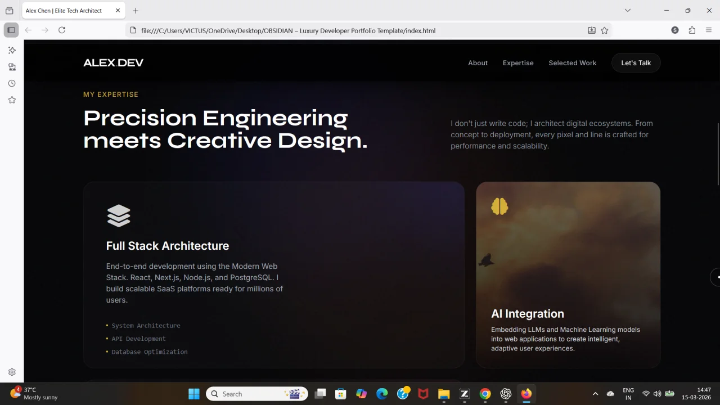Open a new tab with plus button
Viewport: 720px width, 405px height.
[x=136, y=10]
